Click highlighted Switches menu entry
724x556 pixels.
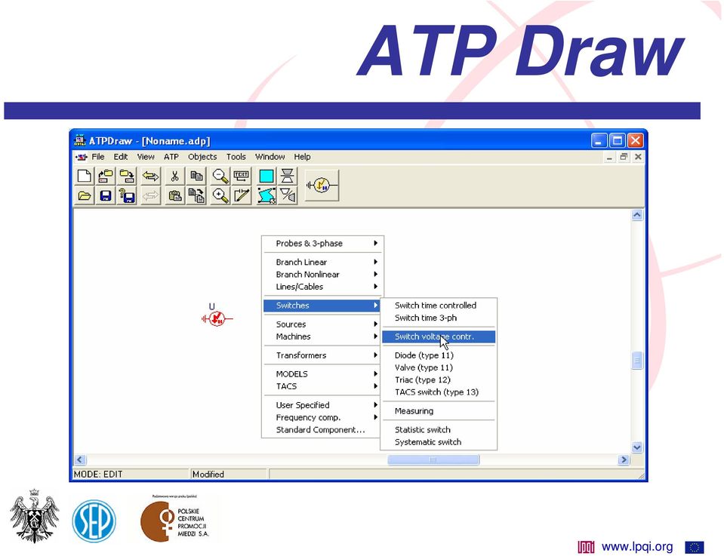tap(322, 306)
